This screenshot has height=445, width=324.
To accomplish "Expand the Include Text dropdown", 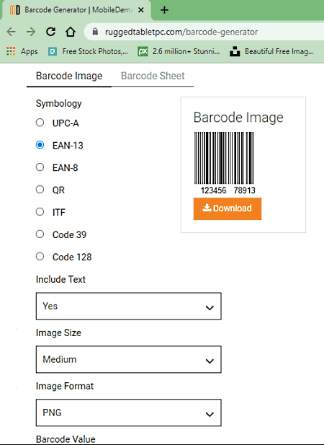I will [x=129, y=307].
